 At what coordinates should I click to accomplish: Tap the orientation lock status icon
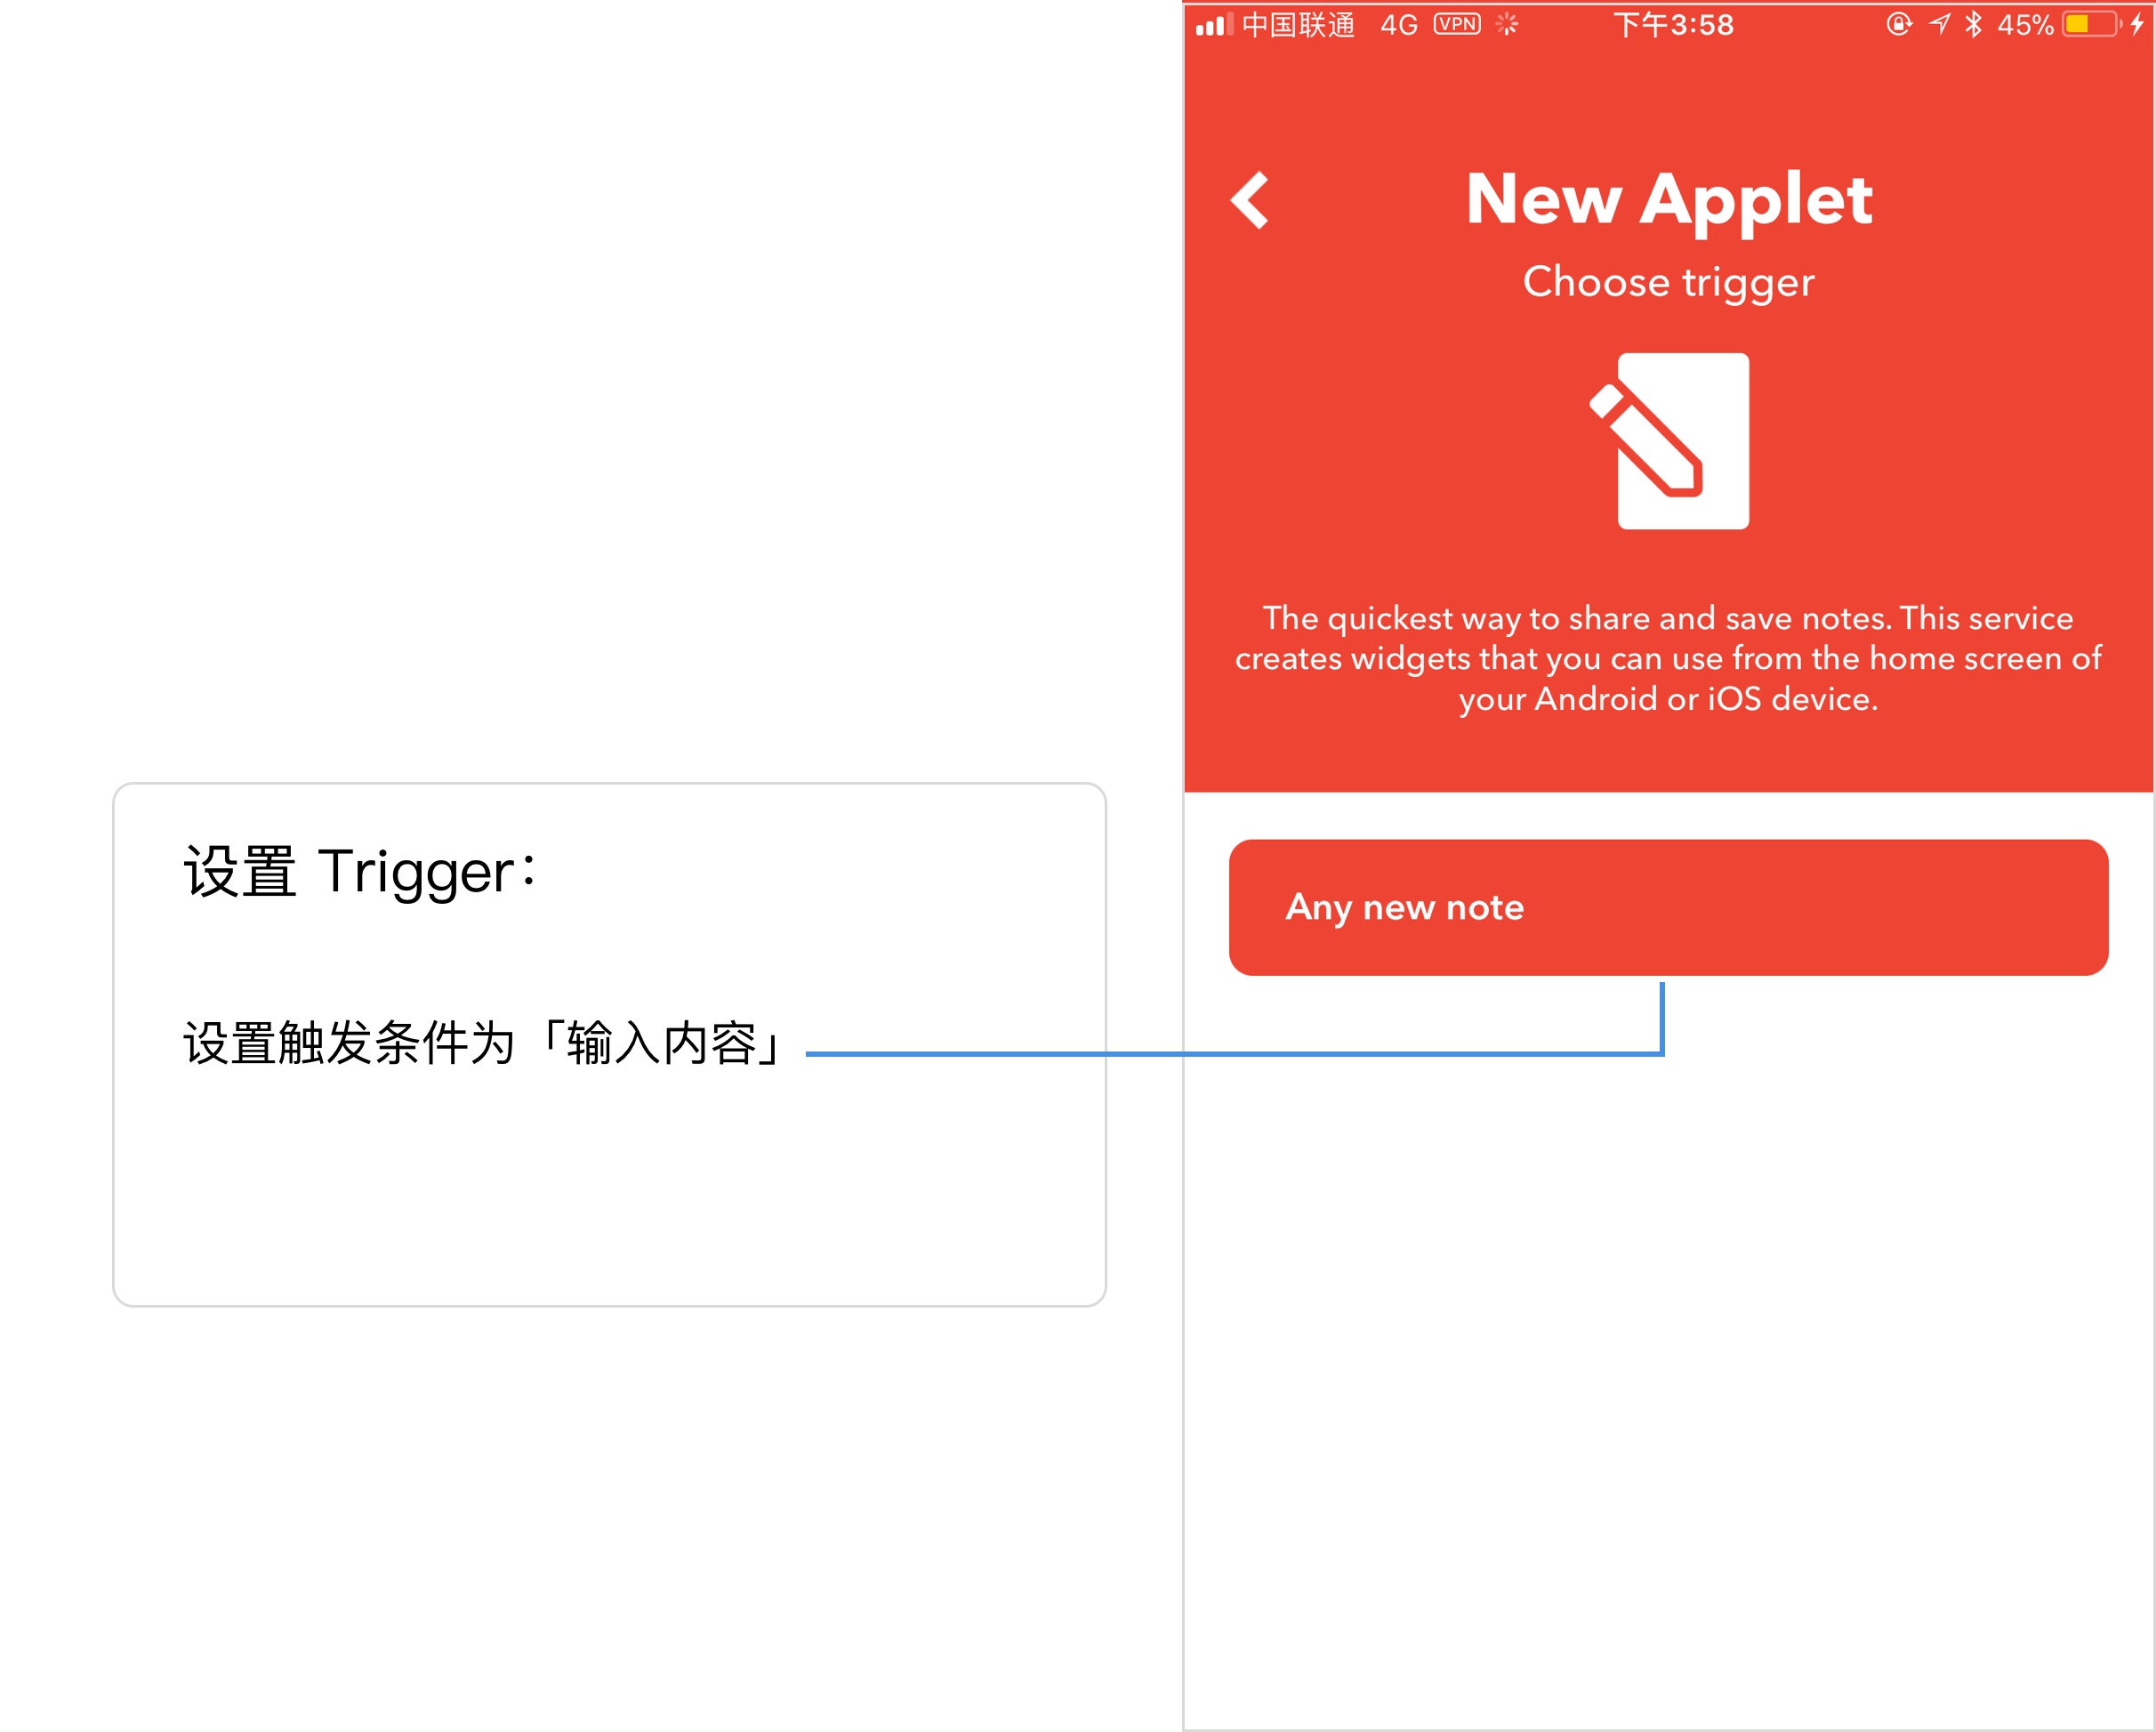pos(1899,24)
